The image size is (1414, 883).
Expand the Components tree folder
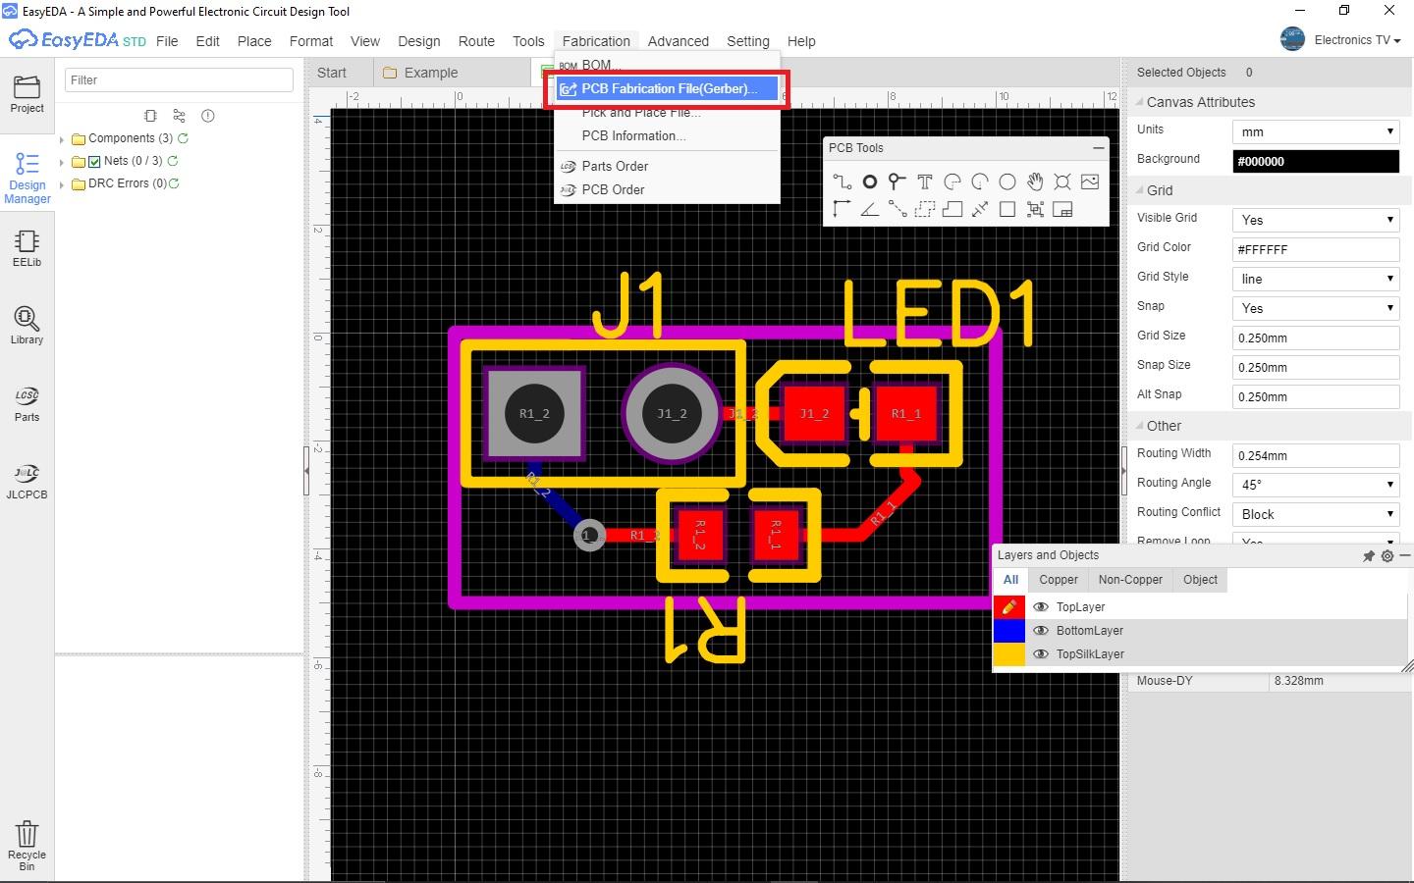click(62, 139)
